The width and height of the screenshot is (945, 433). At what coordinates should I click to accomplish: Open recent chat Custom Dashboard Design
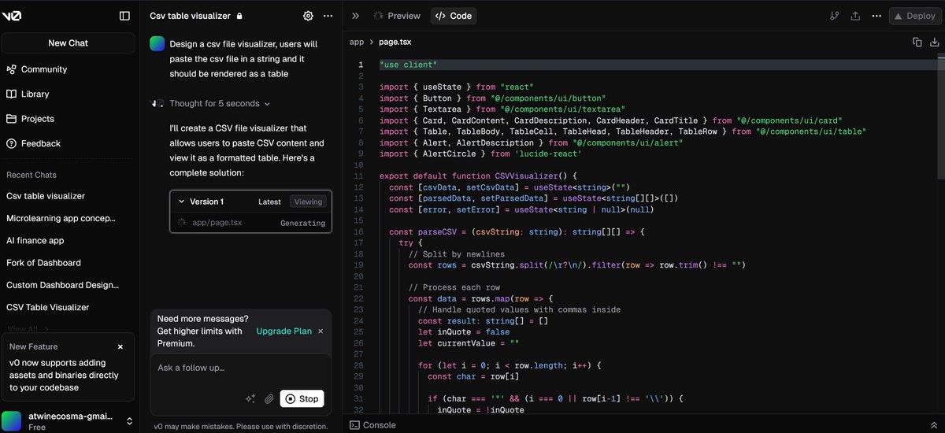[63, 285]
